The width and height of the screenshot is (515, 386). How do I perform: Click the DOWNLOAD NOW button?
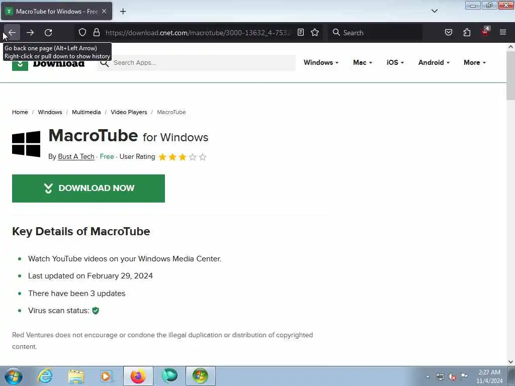[x=89, y=188]
